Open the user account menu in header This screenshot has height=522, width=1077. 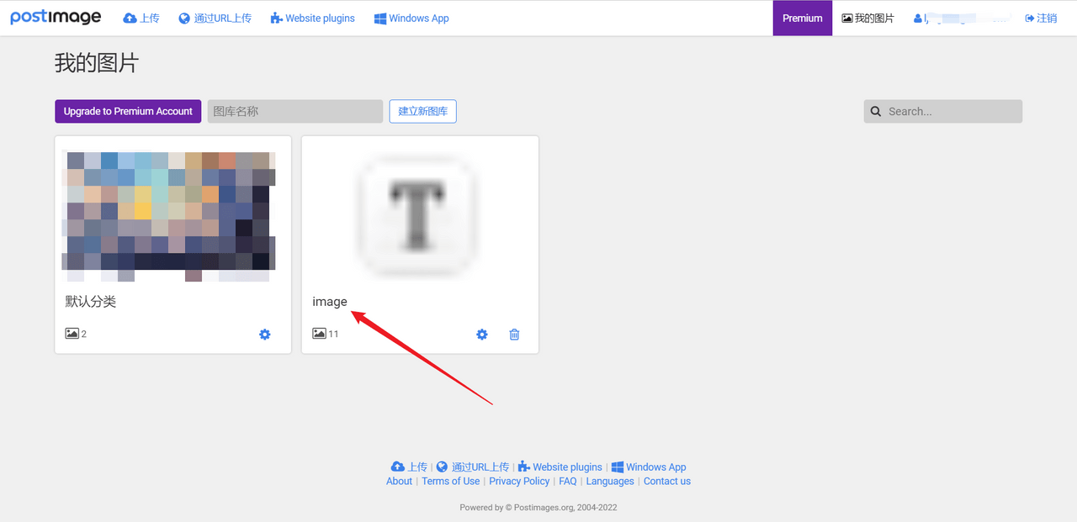pyautogui.click(x=961, y=18)
